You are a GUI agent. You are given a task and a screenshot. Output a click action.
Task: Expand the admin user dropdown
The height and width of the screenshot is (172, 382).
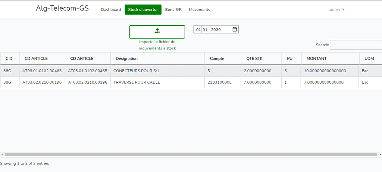[336, 9]
